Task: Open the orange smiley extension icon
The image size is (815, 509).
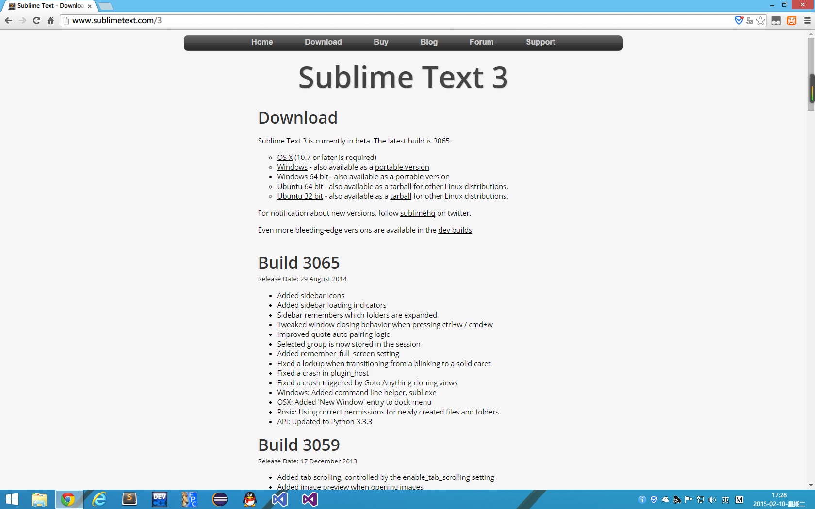Action: click(792, 20)
